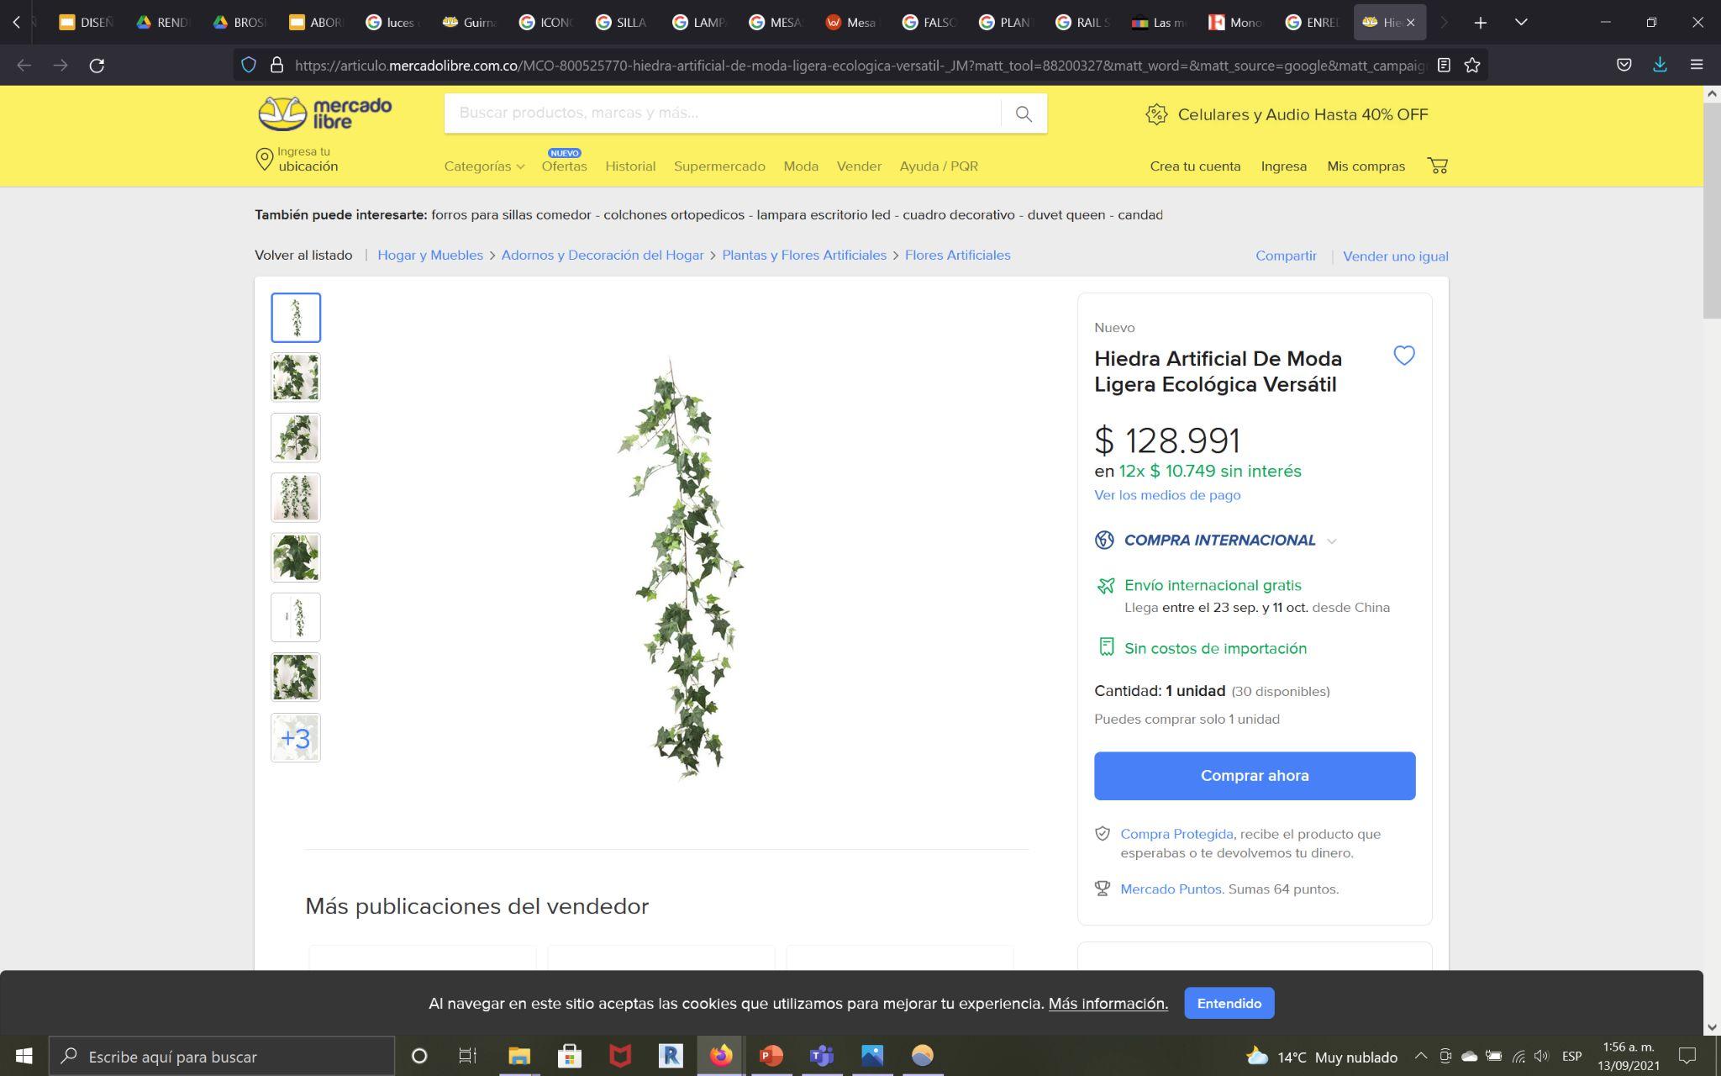Screen dimensions: 1721x1076
Task: Click the search magnifier icon
Action: click(x=1023, y=113)
